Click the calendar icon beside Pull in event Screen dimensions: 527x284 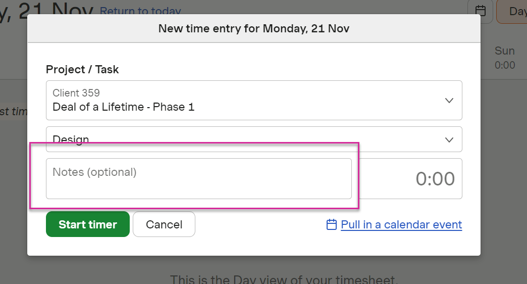(x=331, y=224)
